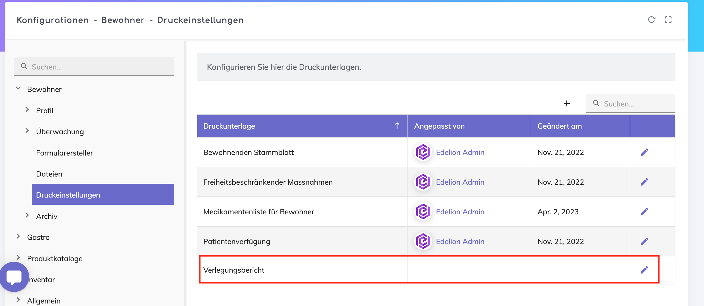Viewport: 704px width, 306px height.
Task: Click the refresh icon in header
Action: point(652,20)
